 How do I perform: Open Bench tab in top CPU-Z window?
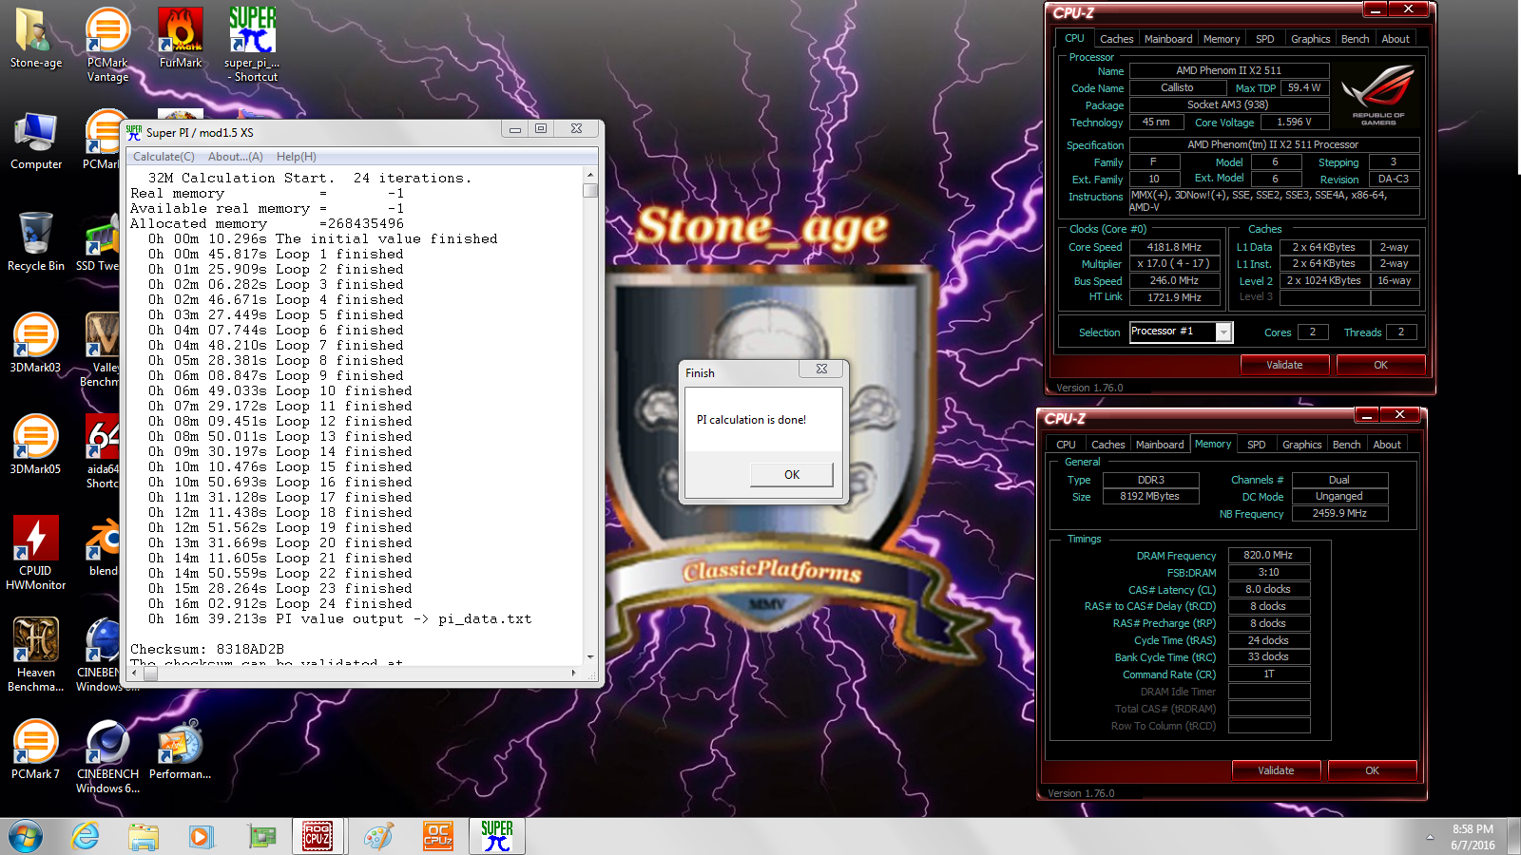coord(1355,39)
